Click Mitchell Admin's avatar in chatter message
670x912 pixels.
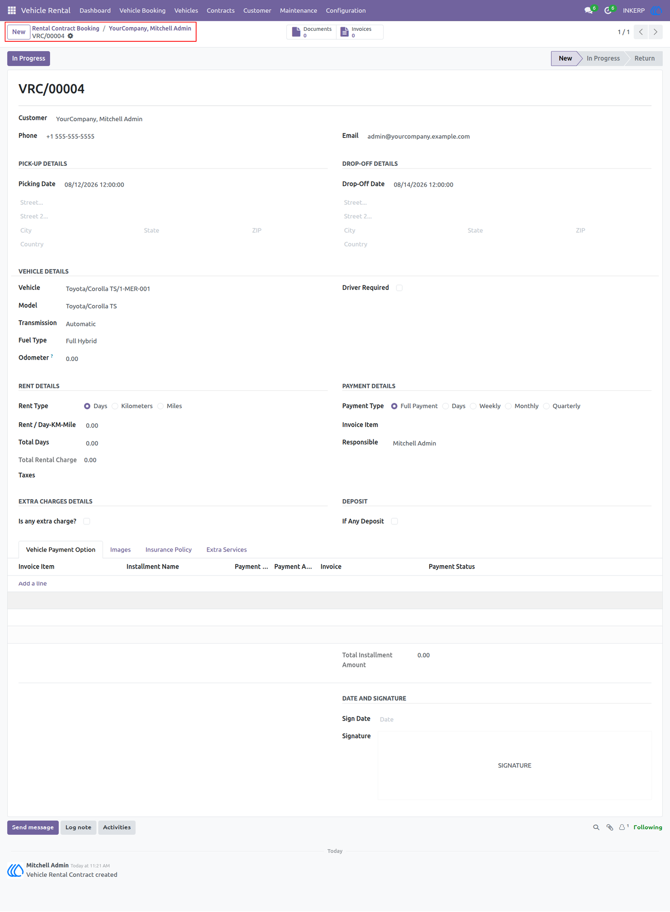15,870
